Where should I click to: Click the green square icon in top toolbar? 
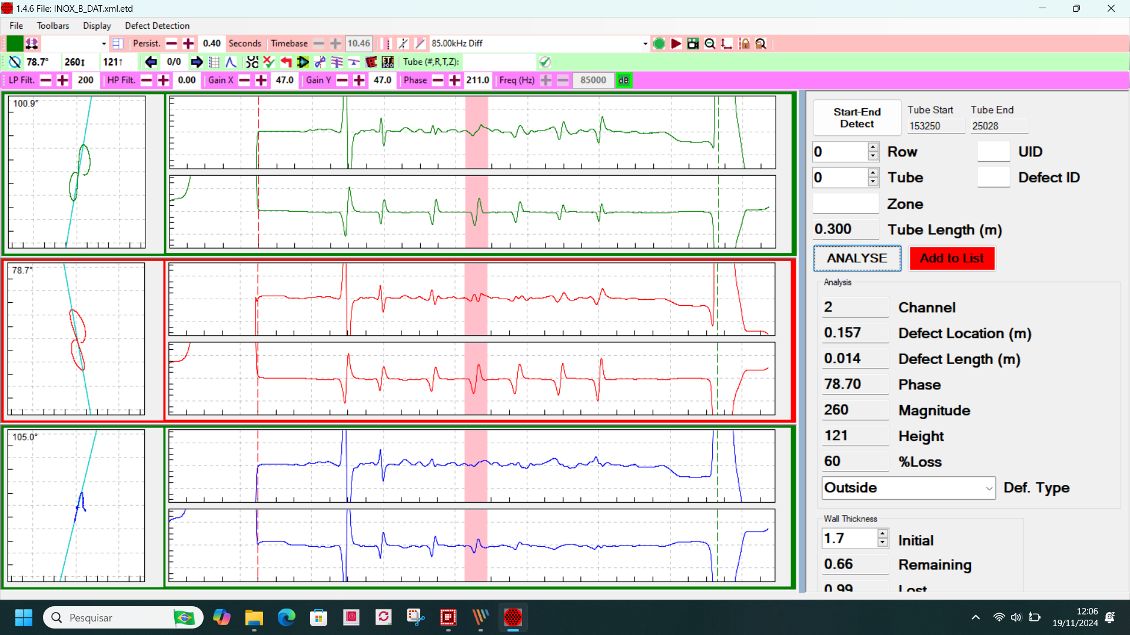pos(15,44)
